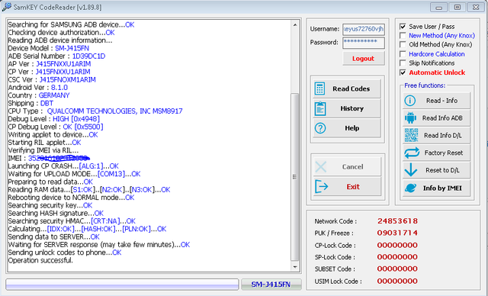Click Device Model value SM-J415FN in log
This screenshot has height=296, width=488.
[x=72, y=48]
